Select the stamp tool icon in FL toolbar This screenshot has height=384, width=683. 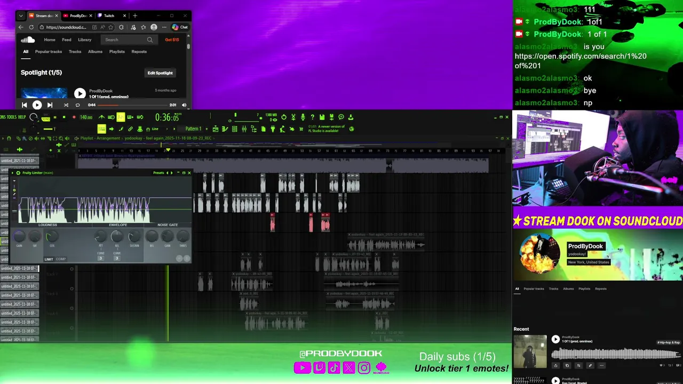tap(140, 129)
